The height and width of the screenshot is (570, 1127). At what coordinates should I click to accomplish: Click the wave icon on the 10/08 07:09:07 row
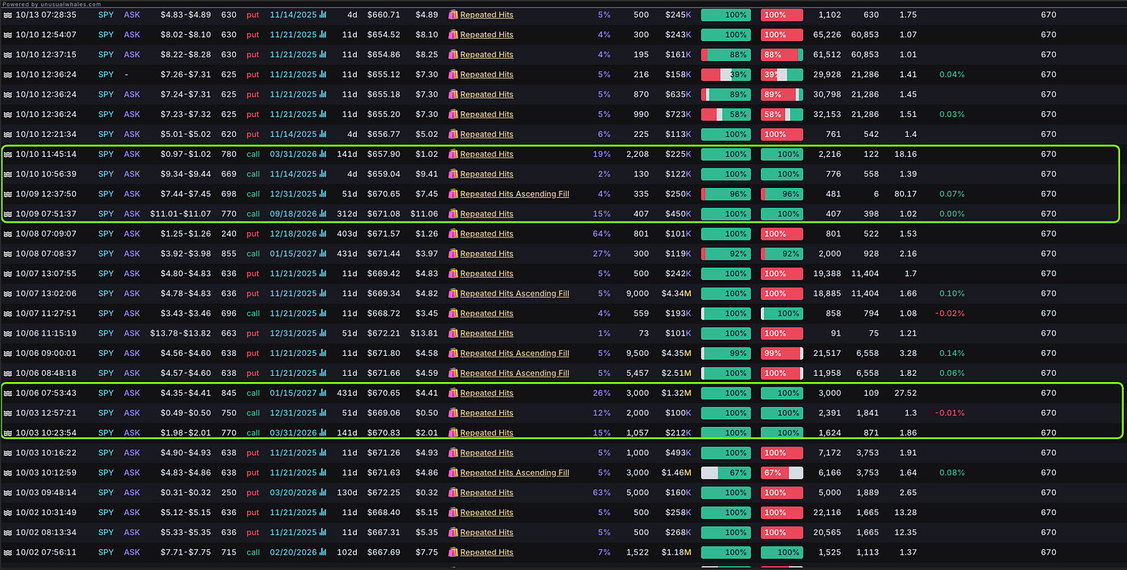tap(8, 234)
